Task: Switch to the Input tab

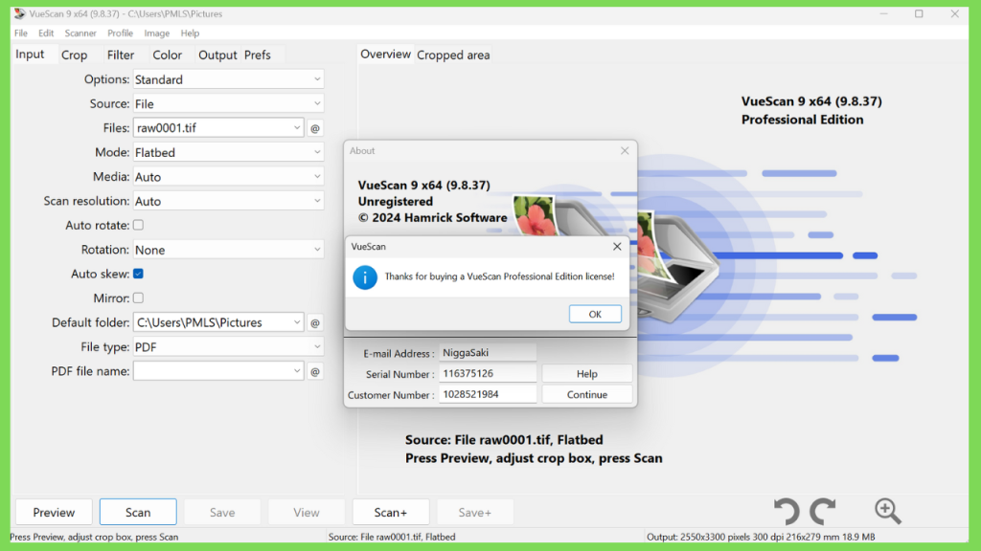Action: pyautogui.click(x=30, y=55)
